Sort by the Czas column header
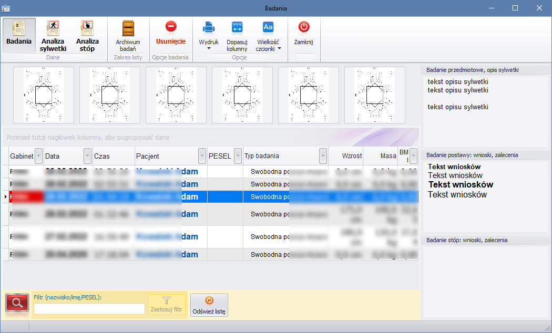This screenshot has height=333, width=552. pos(113,156)
